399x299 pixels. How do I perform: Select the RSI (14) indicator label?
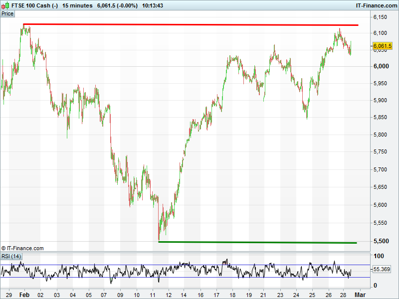pos(11,256)
